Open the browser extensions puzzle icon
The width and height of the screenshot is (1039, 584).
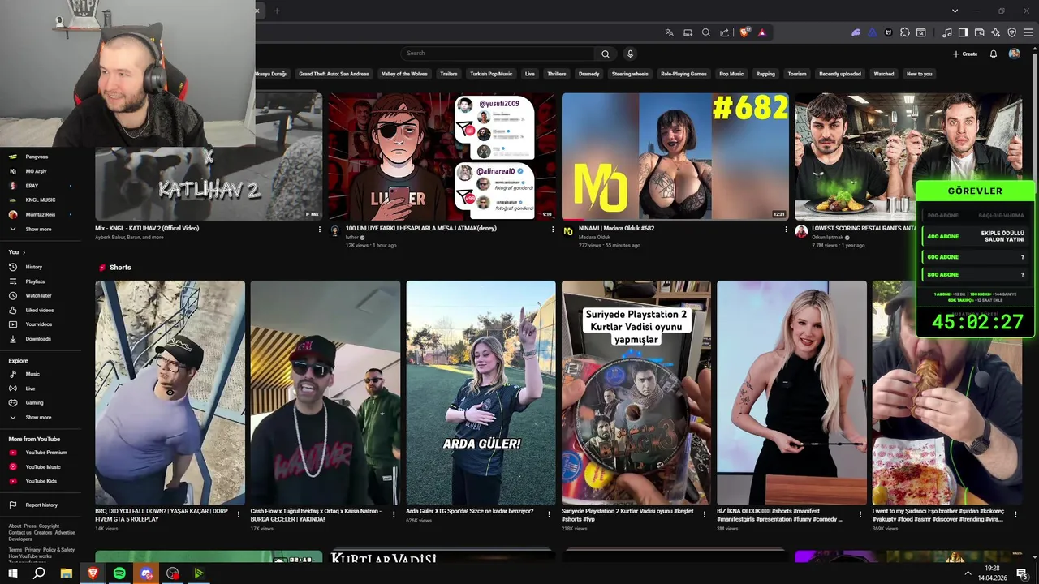905,32
